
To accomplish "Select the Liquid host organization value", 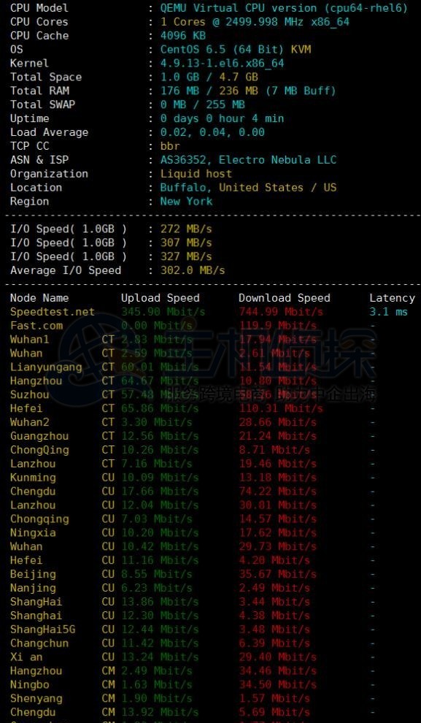I will point(196,174).
